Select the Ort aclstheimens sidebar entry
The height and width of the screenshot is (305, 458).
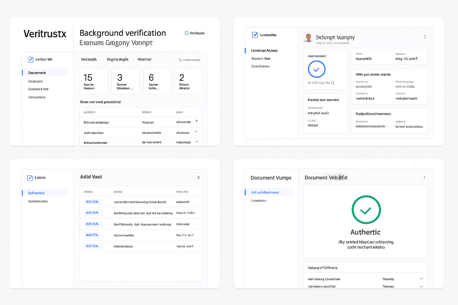click(265, 192)
